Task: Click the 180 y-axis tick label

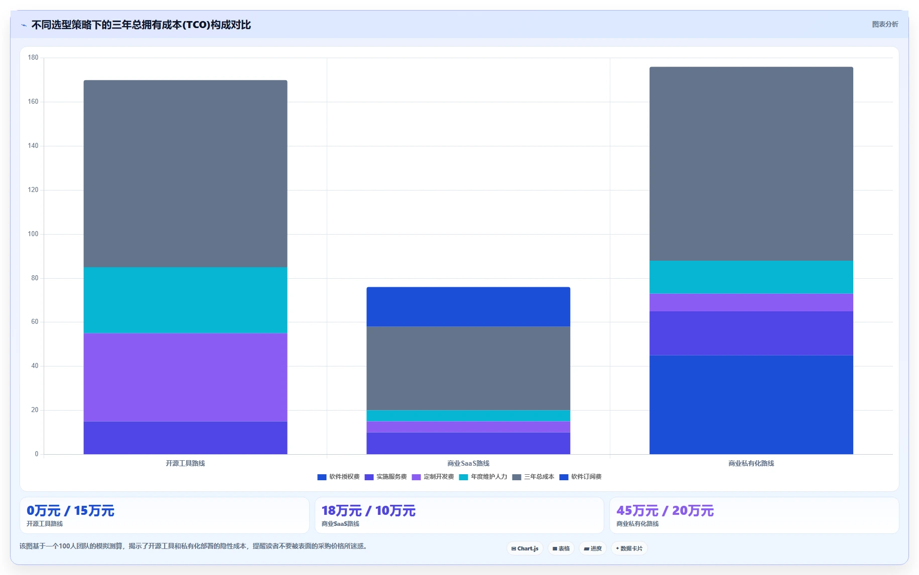Action: [x=33, y=58]
